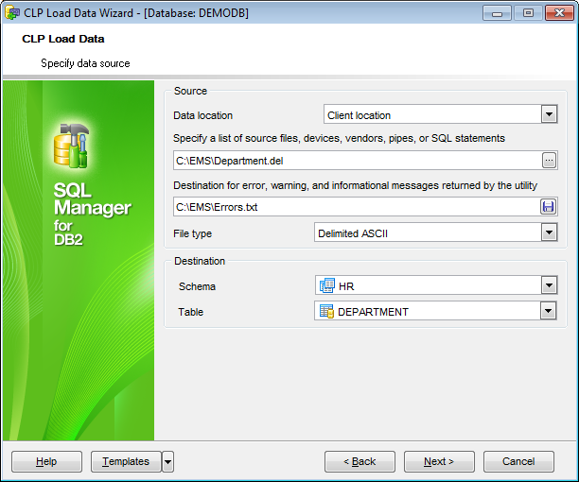Click the 'Destination' group label
The image size is (579, 482).
200,261
